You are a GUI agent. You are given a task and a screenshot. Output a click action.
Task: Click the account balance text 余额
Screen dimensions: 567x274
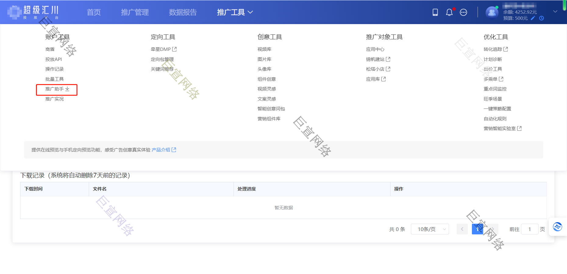pos(520,12)
